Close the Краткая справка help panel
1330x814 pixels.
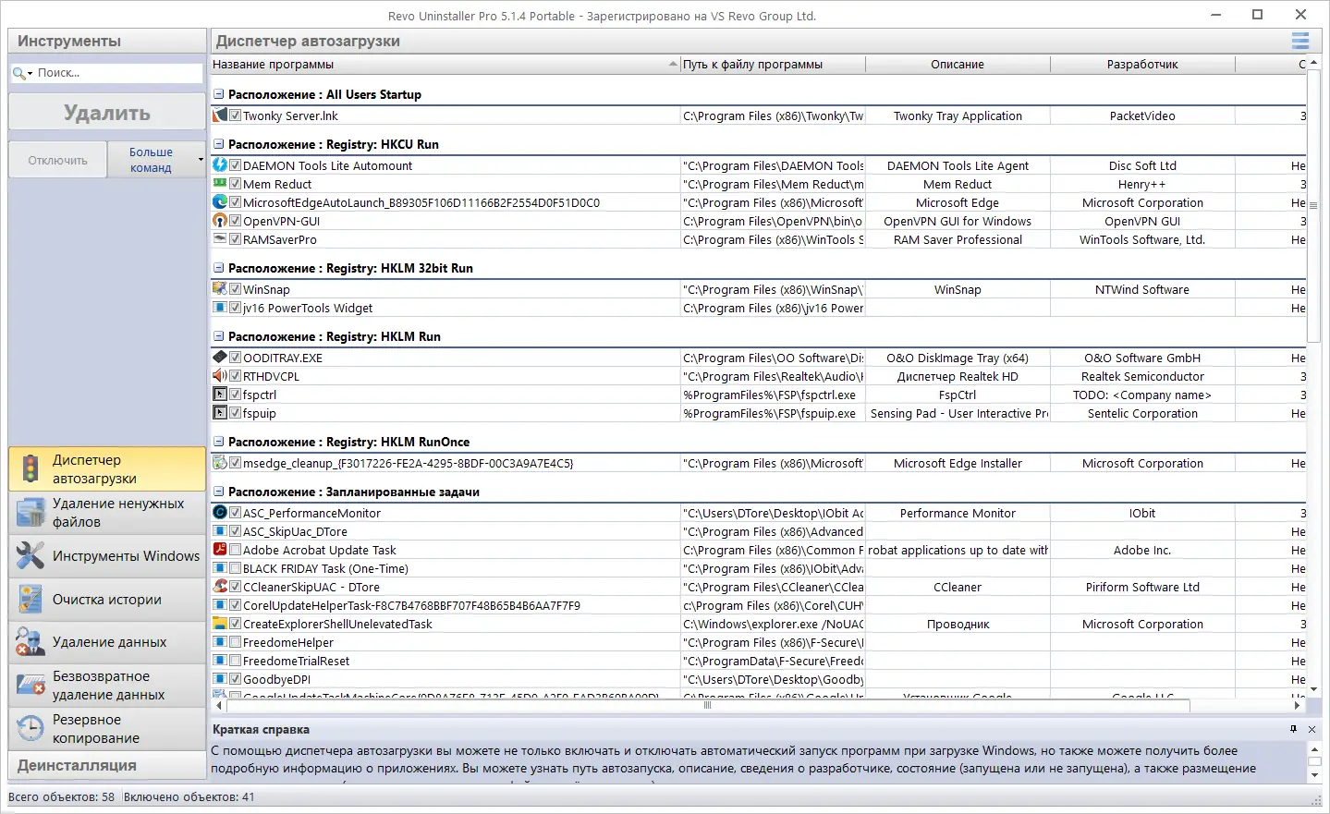coord(1312,729)
